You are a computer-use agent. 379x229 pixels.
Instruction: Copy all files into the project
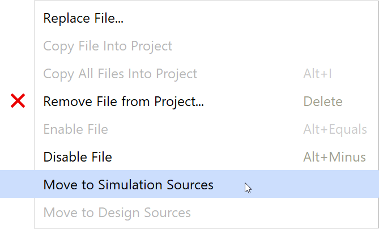point(120,74)
